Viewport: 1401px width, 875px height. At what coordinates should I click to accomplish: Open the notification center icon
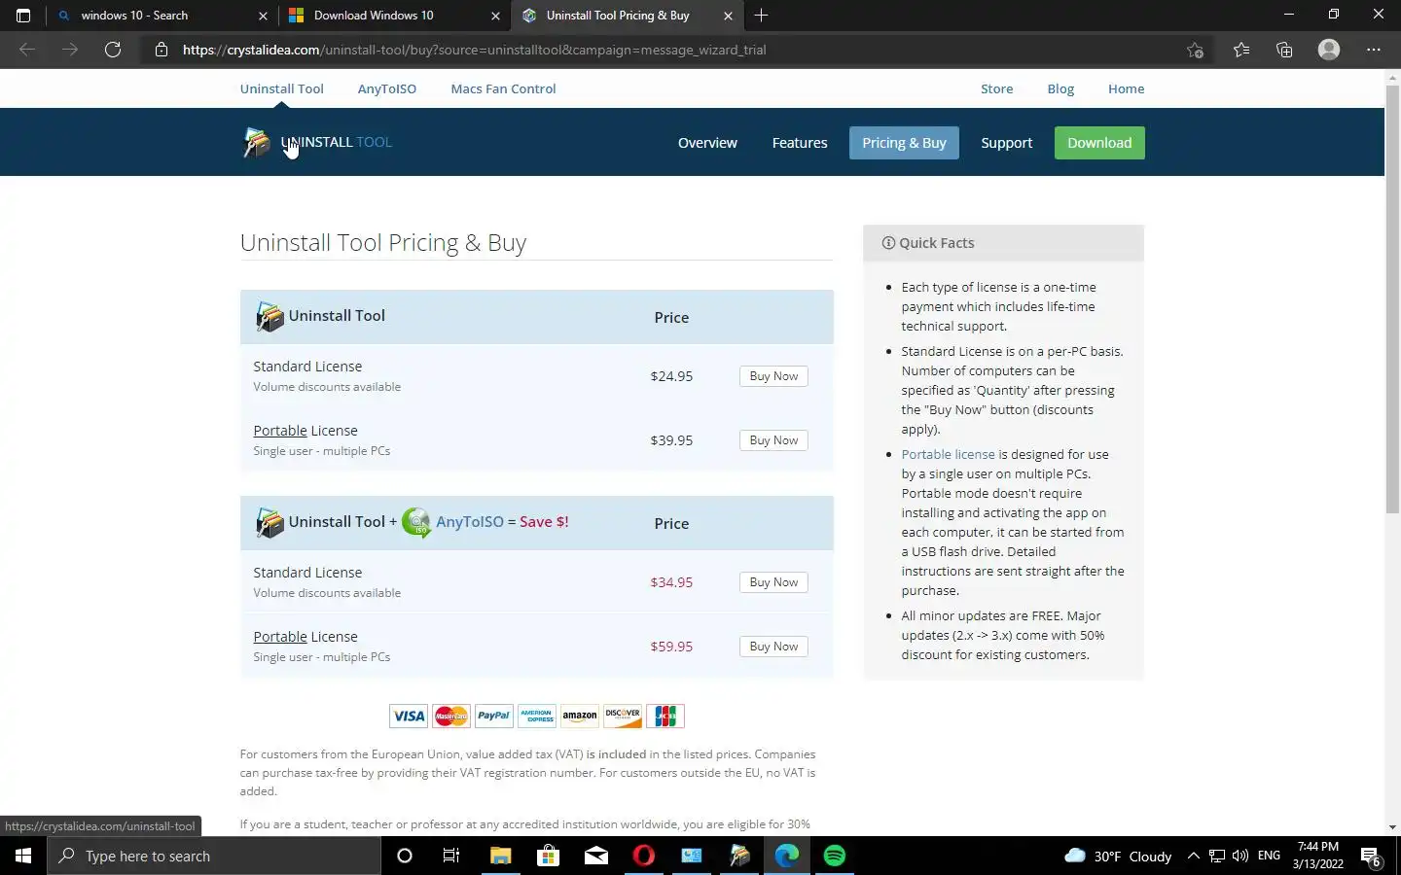pyautogui.click(x=1371, y=857)
